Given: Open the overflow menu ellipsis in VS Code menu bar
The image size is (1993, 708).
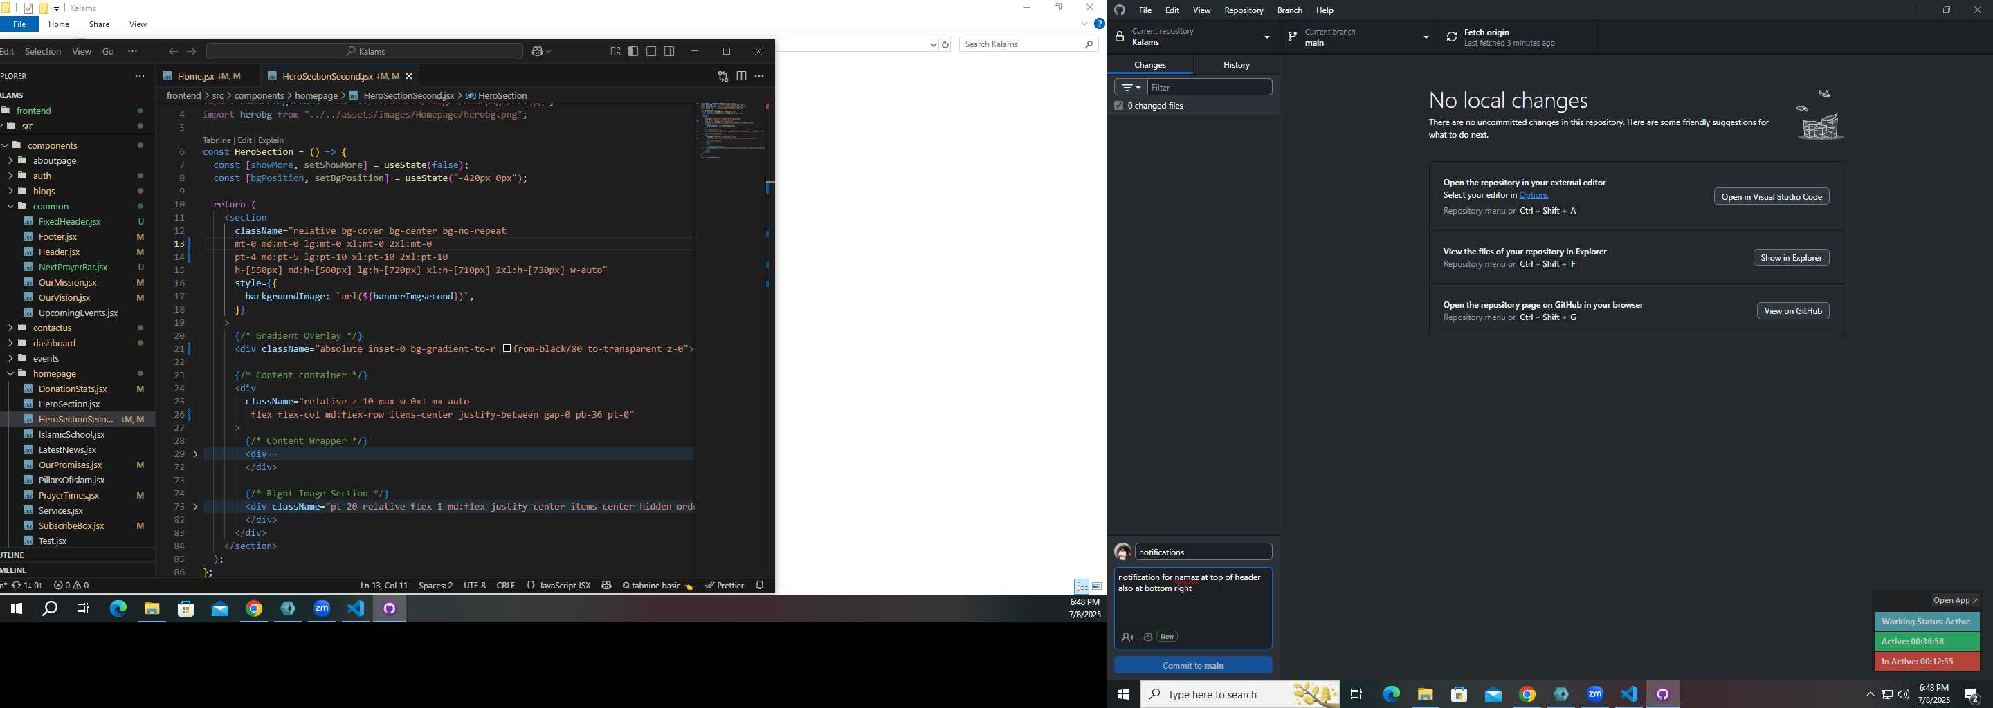Looking at the screenshot, I should coord(132,52).
